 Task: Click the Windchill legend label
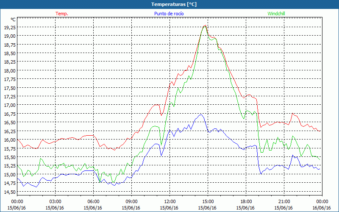pyautogui.click(x=276, y=14)
